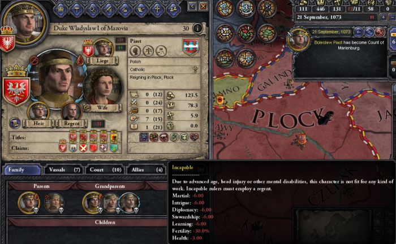Switch to the Court tab
This screenshot has width=396, height=244.
point(106,169)
